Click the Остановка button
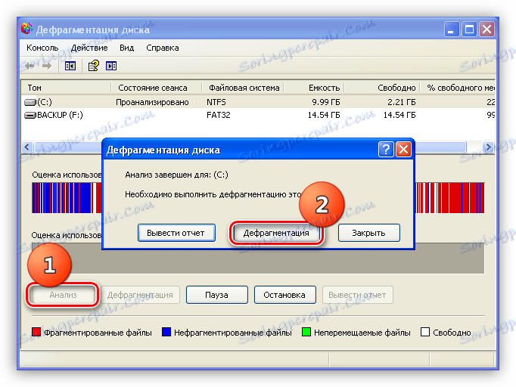This screenshot has height=387, width=516. coord(284,295)
